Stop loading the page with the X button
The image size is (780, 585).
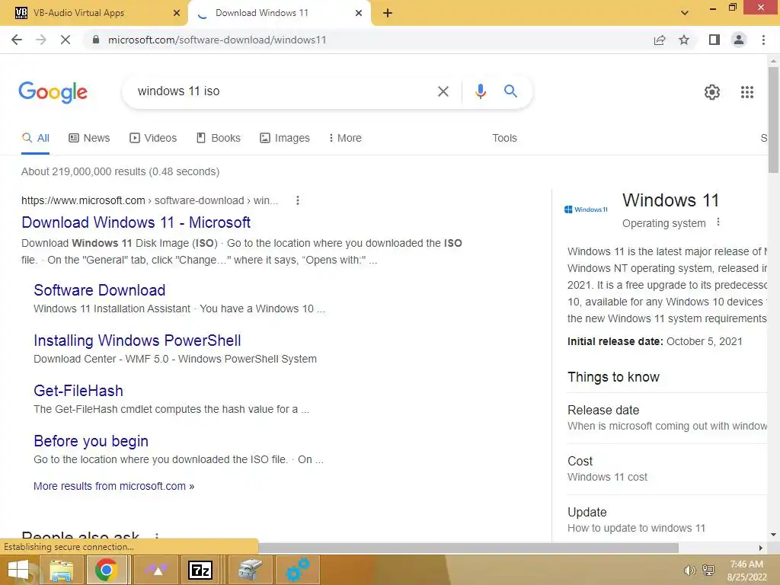pyautogui.click(x=66, y=40)
